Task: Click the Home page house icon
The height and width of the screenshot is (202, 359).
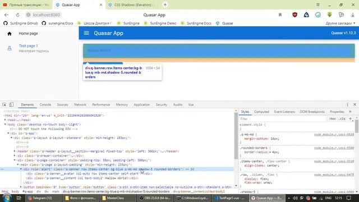Action: 10,34
